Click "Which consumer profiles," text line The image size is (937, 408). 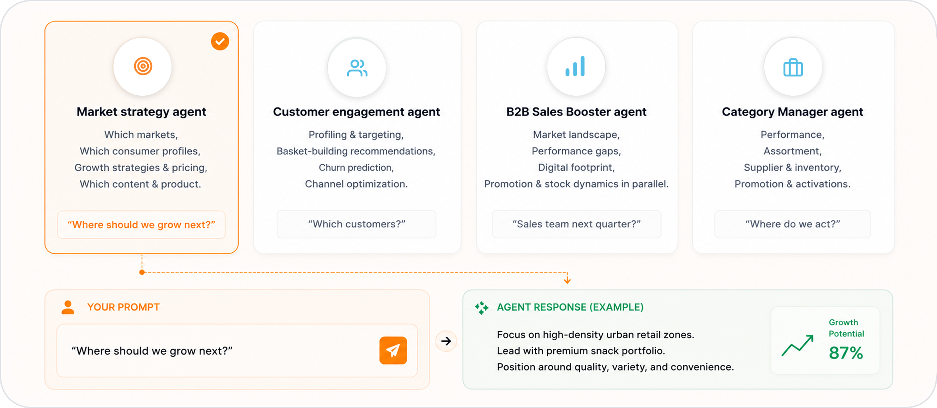tap(140, 151)
